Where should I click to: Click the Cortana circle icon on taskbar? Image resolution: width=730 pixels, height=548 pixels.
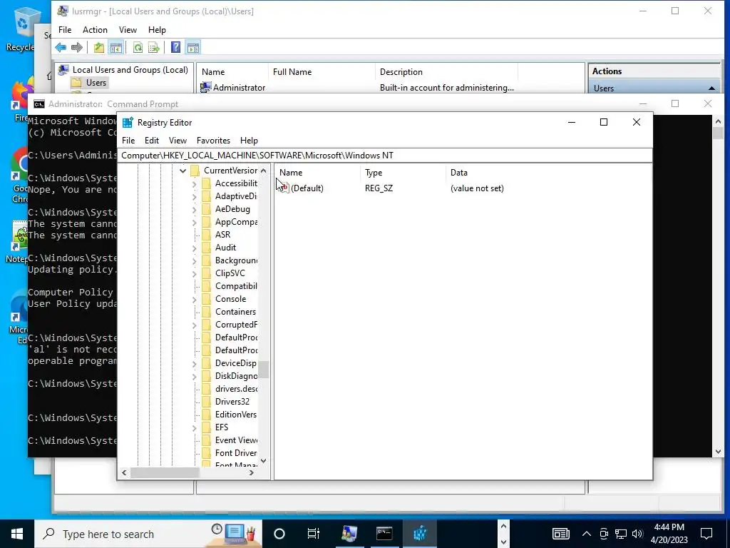tap(279, 534)
